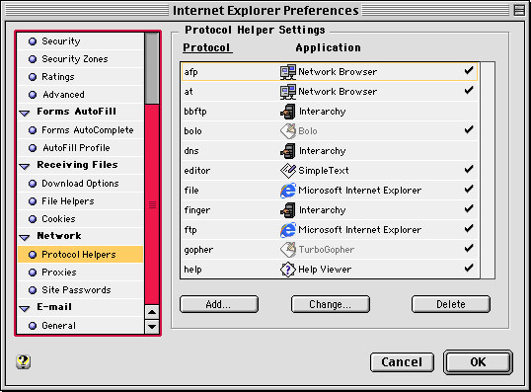
Task: Toggle the checkmark for ftp protocol
Action: click(x=469, y=228)
